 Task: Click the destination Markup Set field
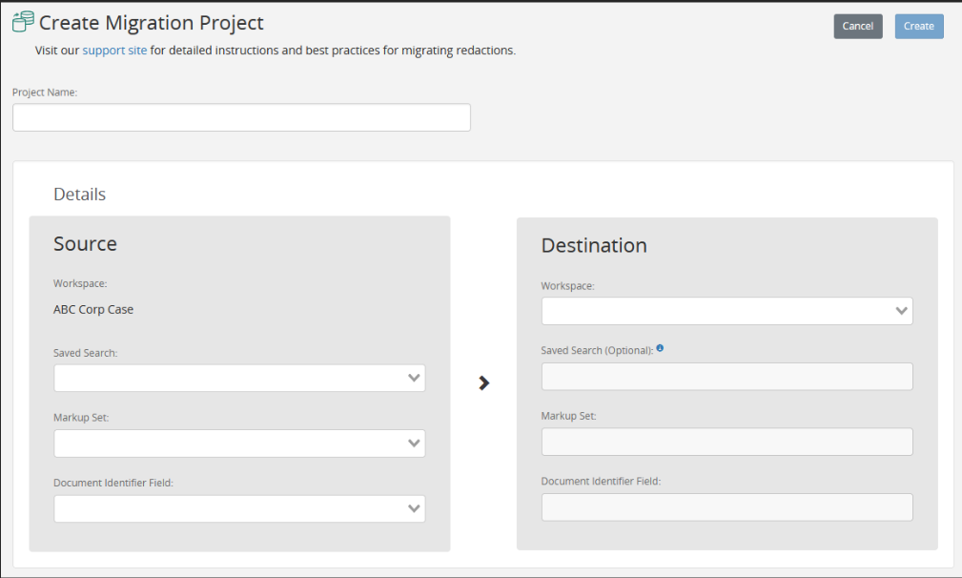(x=727, y=442)
